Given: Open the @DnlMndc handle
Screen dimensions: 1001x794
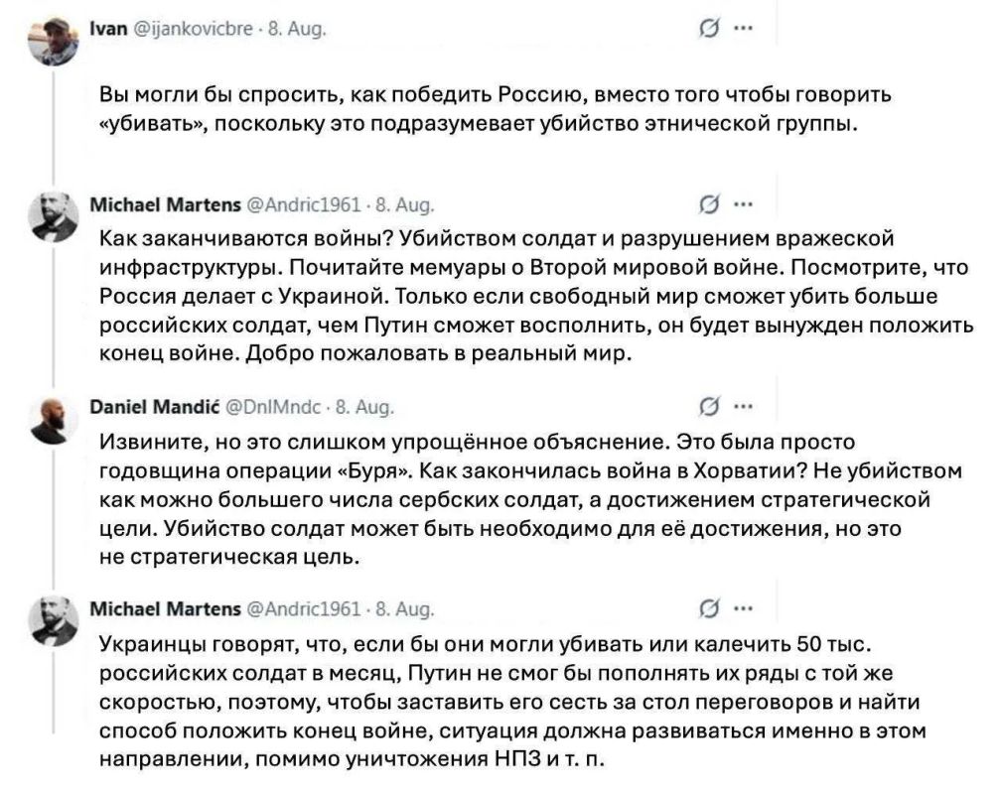Looking at the screenshot, I should coord(273,407).
